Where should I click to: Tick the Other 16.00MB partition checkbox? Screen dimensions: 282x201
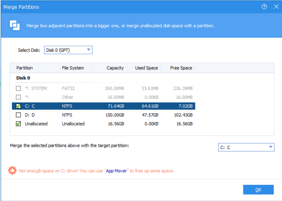(x=18, y=97)
